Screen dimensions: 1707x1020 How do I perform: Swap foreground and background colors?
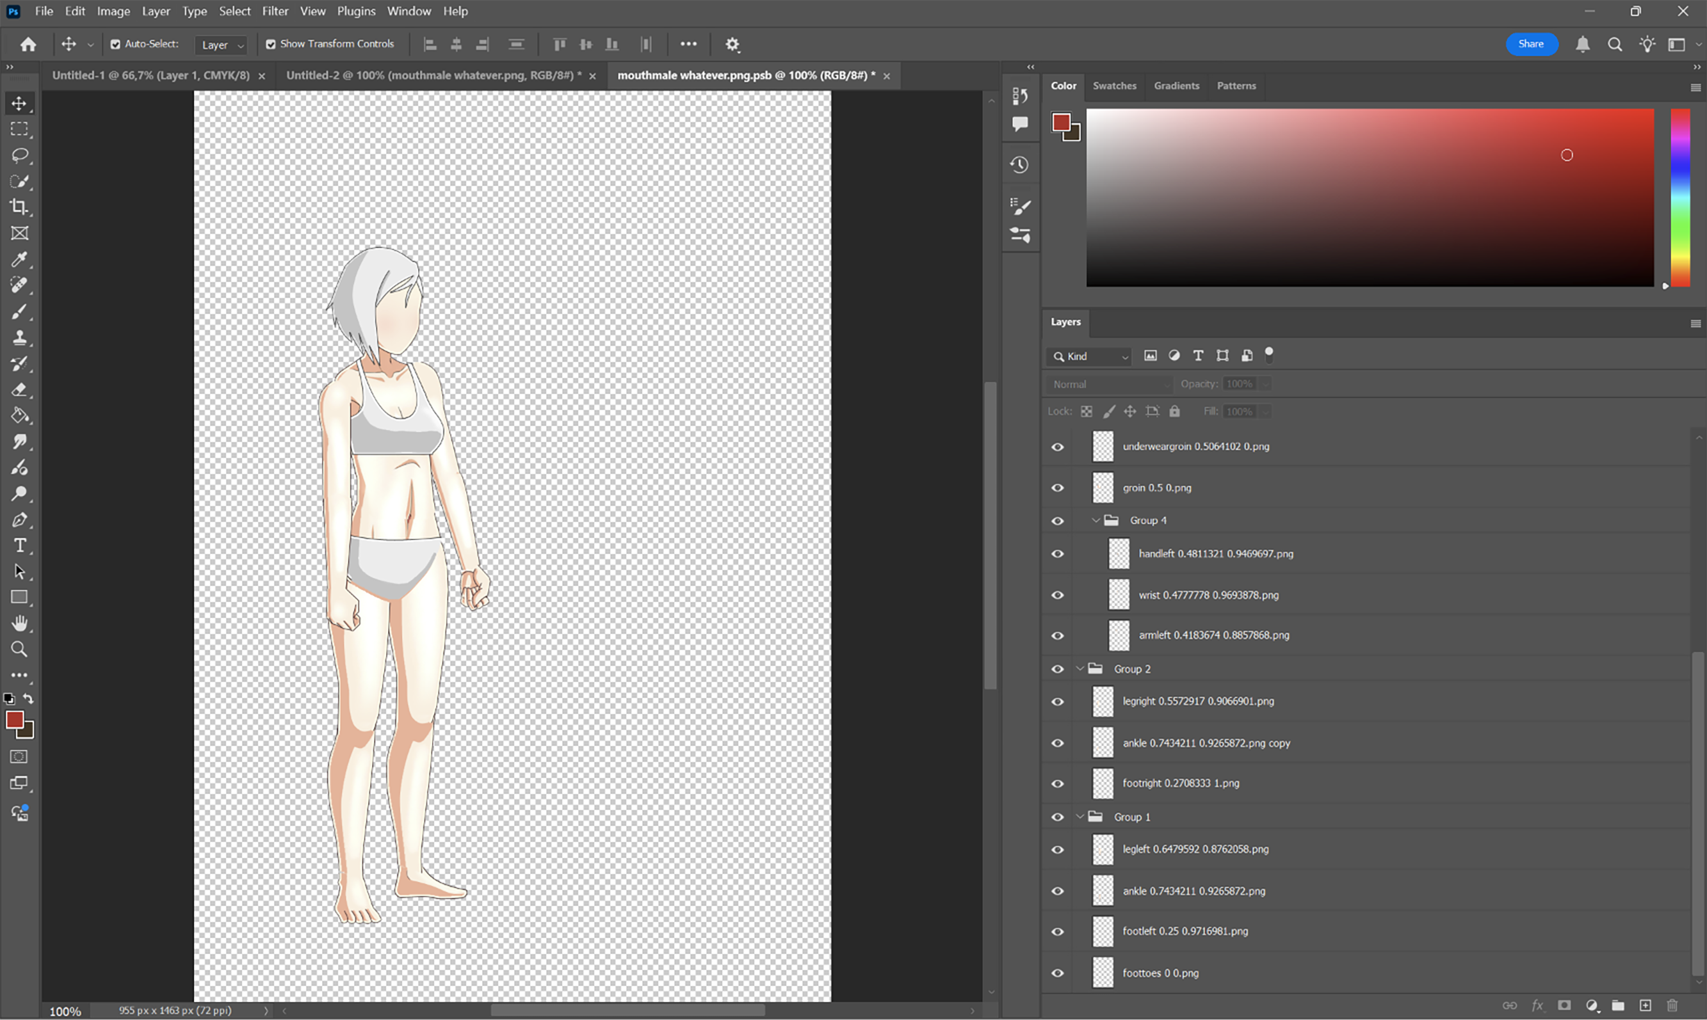coord(28,699)
